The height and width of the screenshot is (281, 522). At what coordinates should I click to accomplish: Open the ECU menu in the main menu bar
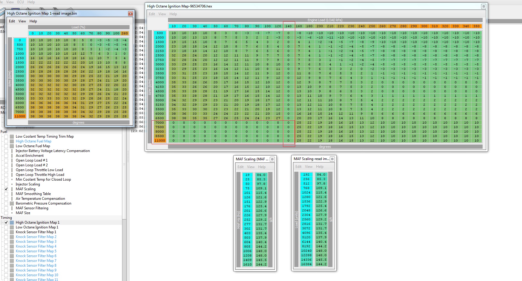coord(21,2)
